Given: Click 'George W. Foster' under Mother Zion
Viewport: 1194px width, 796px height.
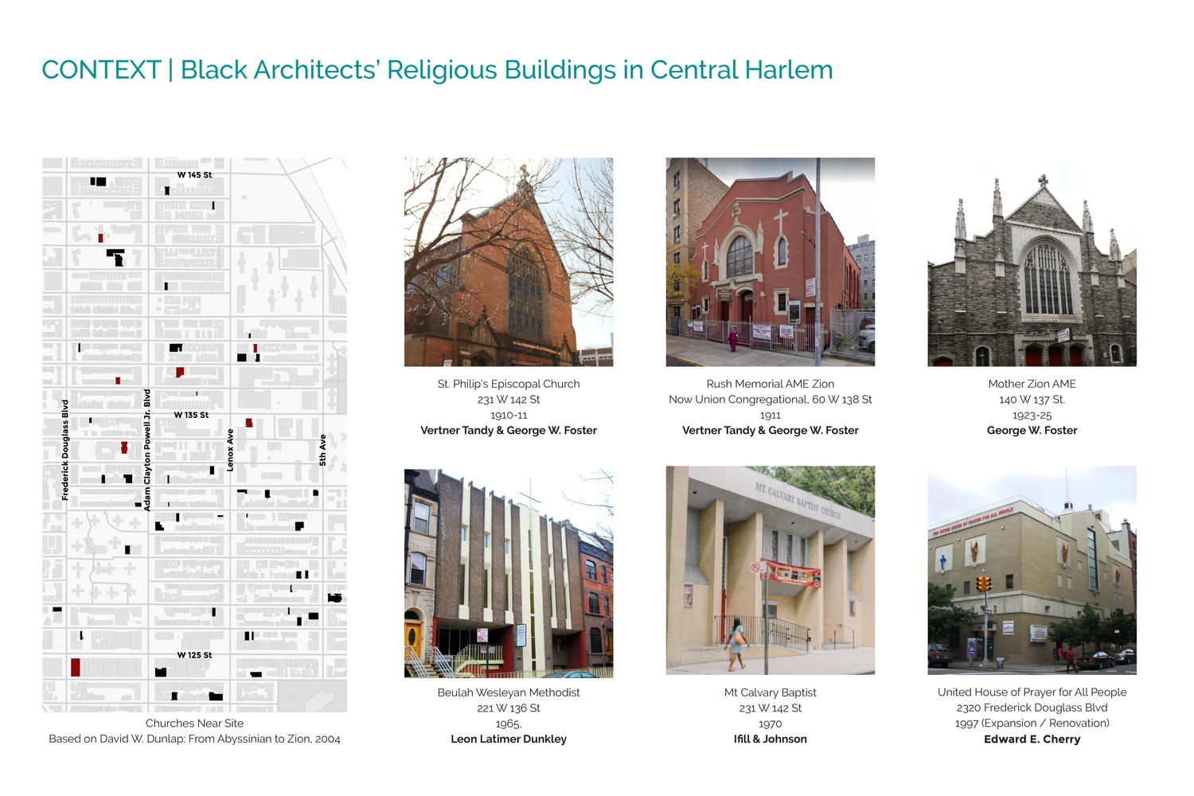Looking at the screenshot, I should 1032,431.
